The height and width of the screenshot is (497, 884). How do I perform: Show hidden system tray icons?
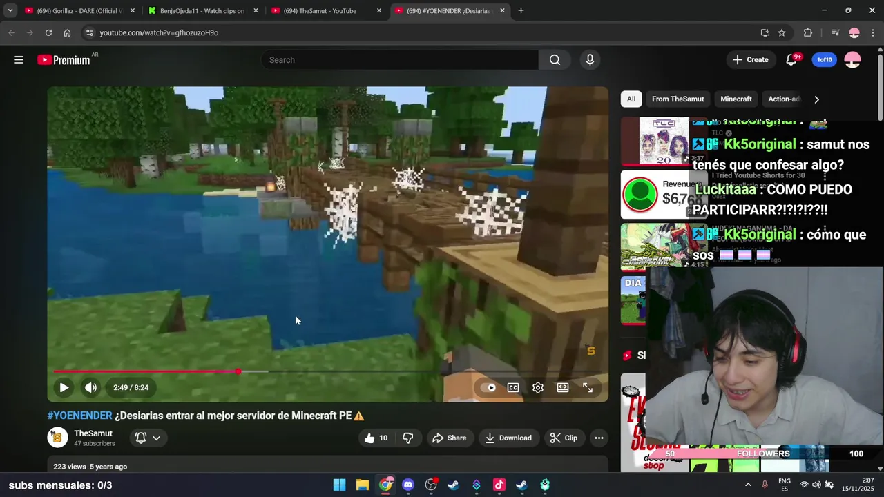748,485
